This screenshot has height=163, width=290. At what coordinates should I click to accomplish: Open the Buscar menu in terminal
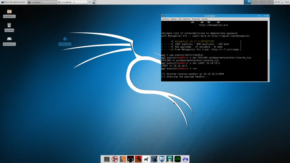pos(187,19)
